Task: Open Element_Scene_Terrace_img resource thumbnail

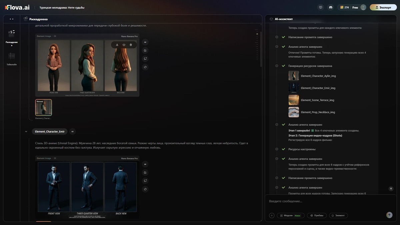Action: click(x=294, y=100)
